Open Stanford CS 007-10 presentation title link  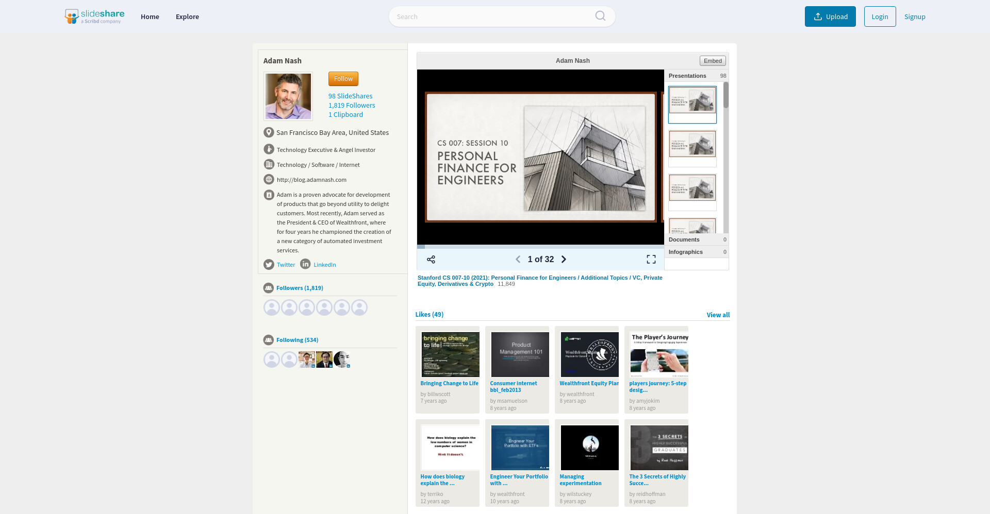point(540,281)
